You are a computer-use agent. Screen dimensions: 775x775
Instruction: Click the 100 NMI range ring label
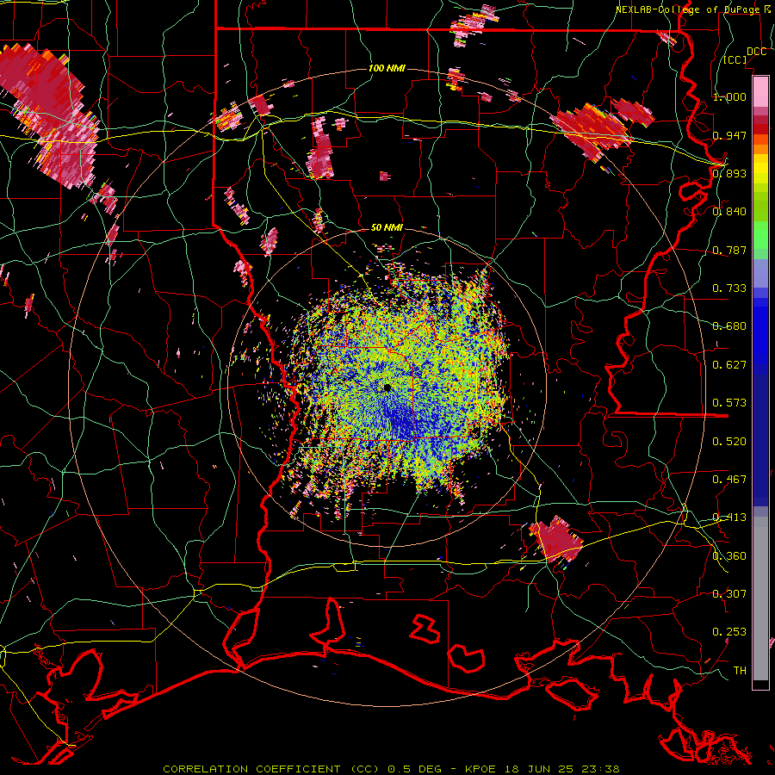click(x=387, y=68)
